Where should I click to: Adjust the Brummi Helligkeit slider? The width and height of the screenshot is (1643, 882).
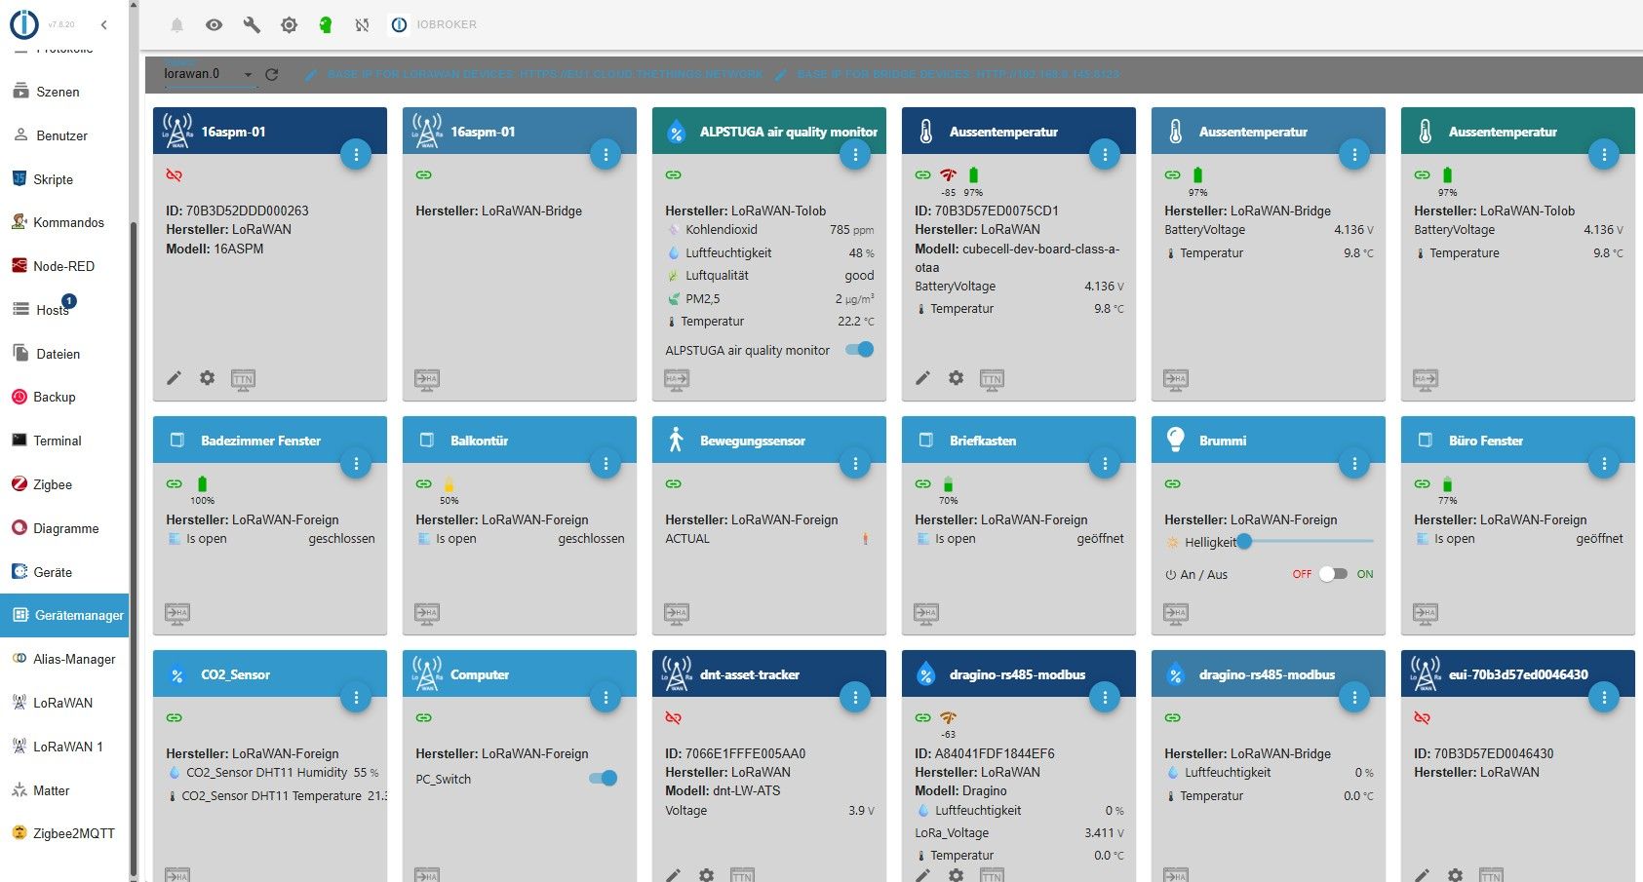1309,541
